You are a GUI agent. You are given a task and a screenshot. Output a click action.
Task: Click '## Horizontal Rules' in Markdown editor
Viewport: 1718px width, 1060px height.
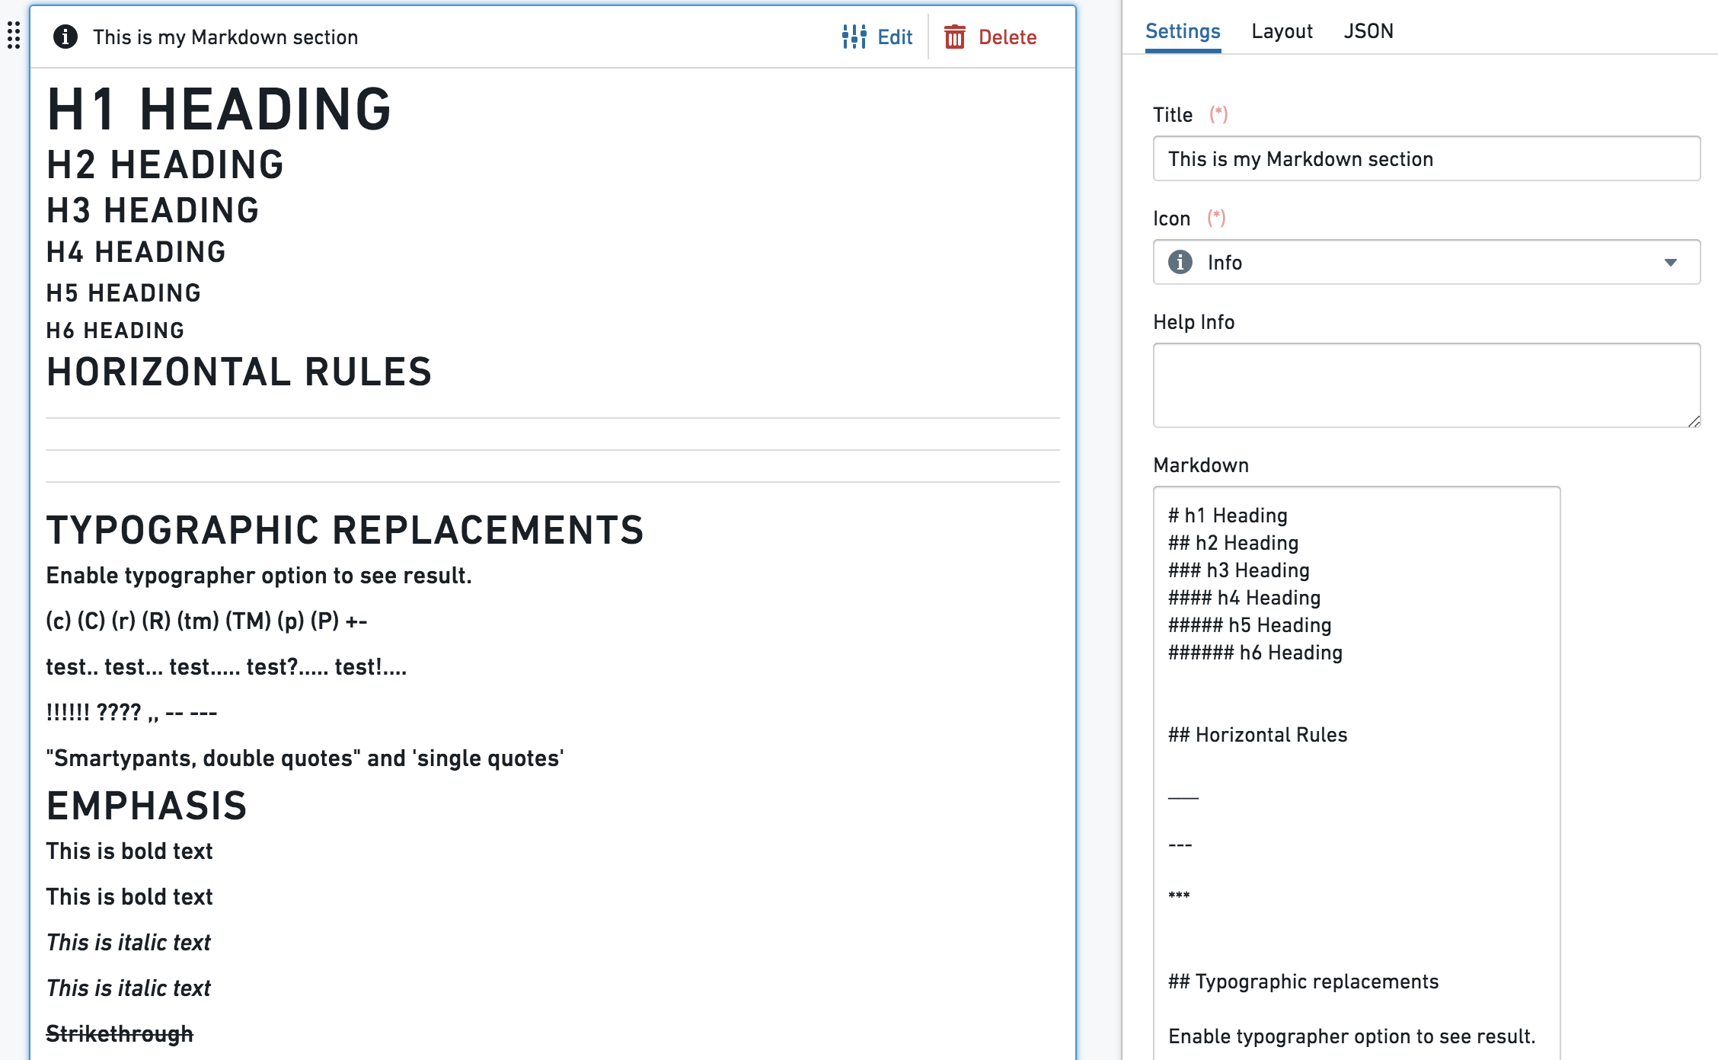click(1257, 735)
